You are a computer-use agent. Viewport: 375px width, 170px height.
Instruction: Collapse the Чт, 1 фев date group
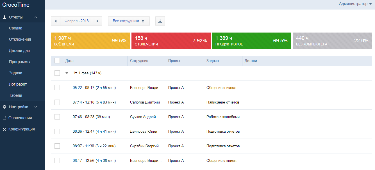[67, 73]
